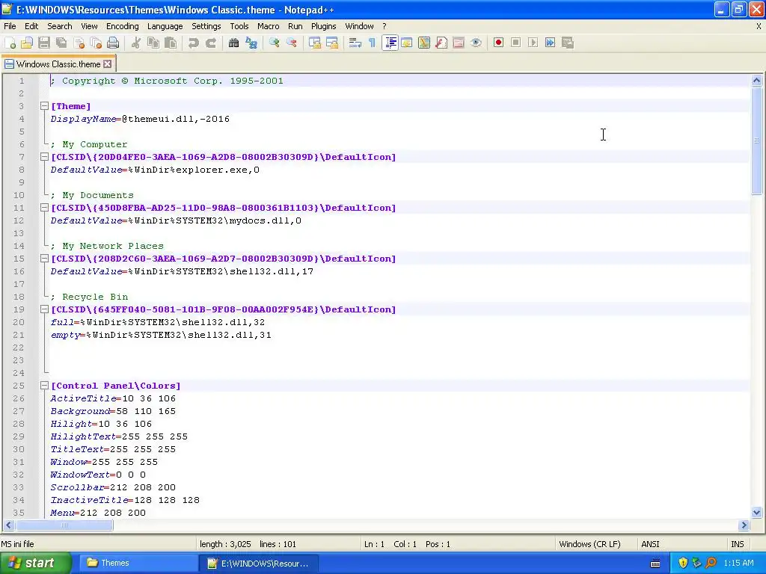766x574 pixels.
Task: Click the Cut scissors icon
Action: (x=136, y=43)
